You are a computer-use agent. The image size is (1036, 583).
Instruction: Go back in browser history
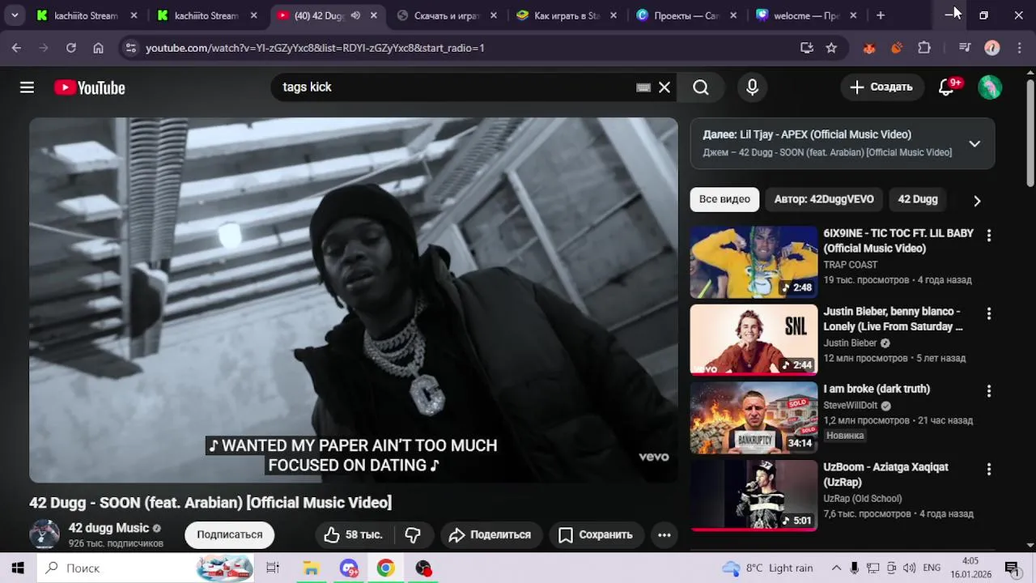pyautogui.click(x=16, y=48)
